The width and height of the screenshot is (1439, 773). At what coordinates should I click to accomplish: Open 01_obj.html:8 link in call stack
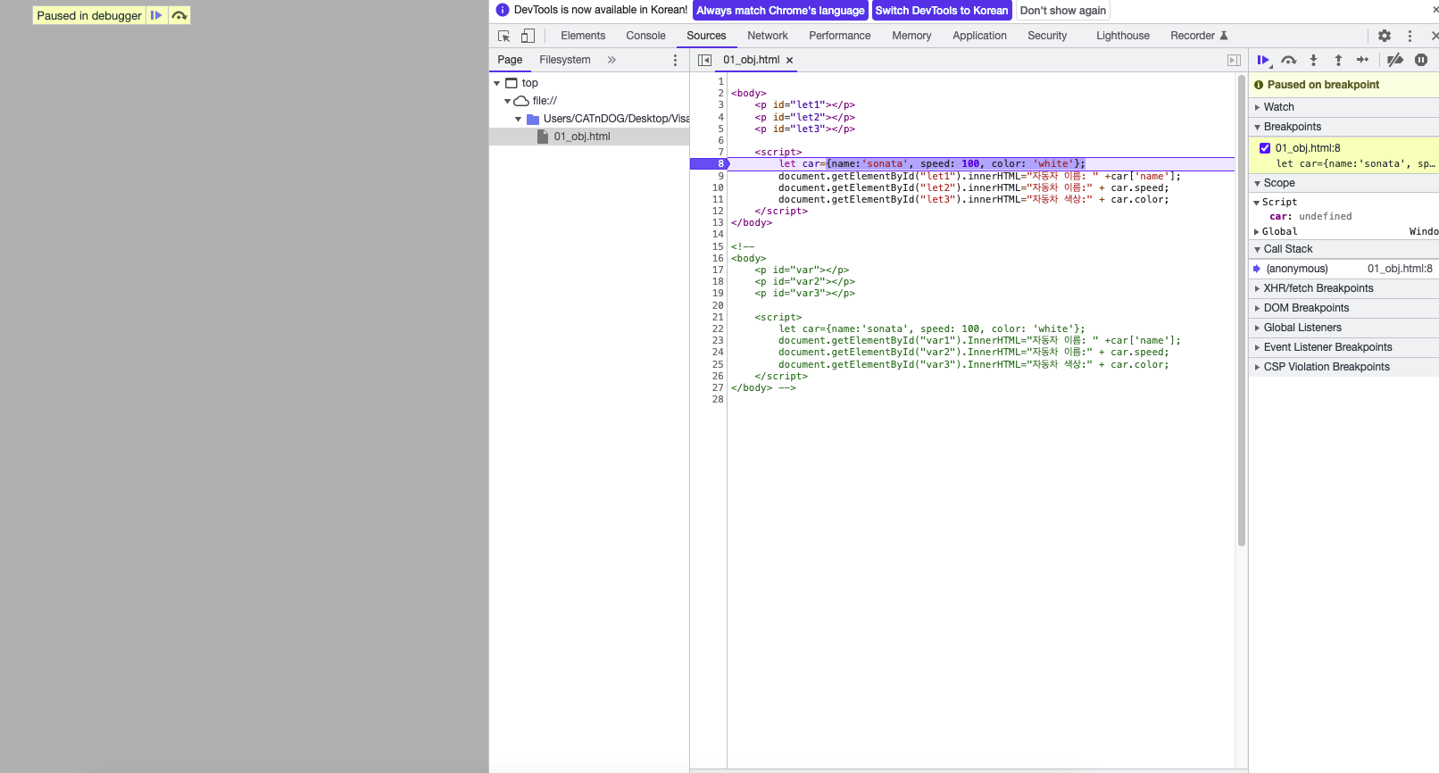click(1400, 269)
